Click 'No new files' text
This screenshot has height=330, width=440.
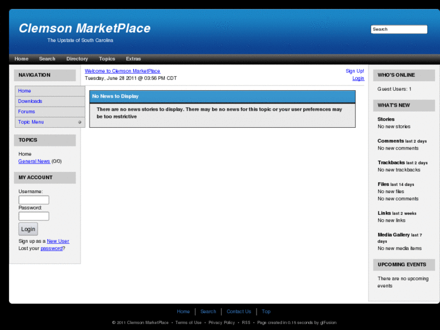[x=390, y=191]
